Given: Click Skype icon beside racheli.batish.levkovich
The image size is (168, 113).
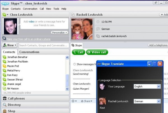Looking at the screenshot, I should click(98, 36).
